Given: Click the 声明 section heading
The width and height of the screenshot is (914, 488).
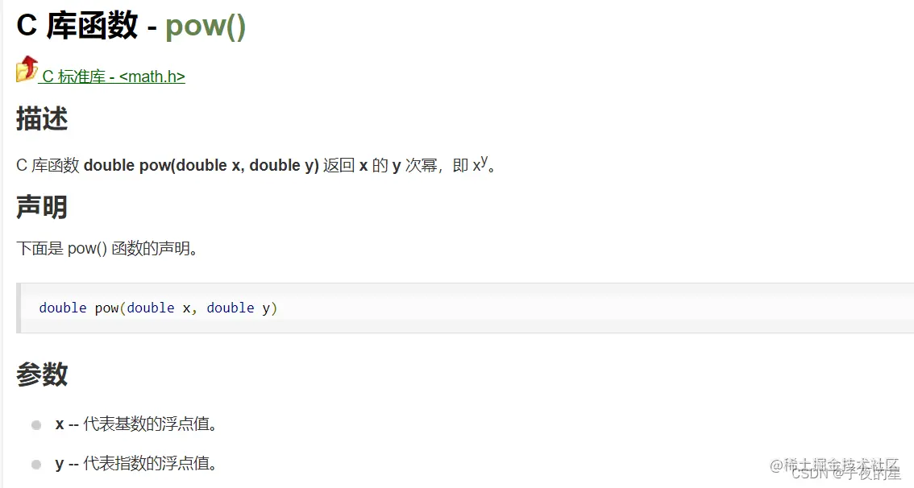Looking at the screenshot, I should 42,207.
